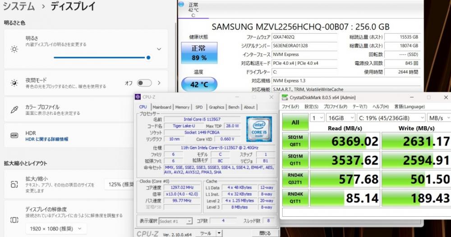Toggle night mode switch on
This screenshot has height=237, width=451.
pos(144,83)
